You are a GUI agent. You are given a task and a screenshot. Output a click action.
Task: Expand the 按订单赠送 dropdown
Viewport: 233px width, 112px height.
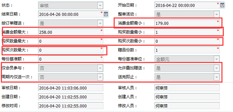click(x=100, y=23)
